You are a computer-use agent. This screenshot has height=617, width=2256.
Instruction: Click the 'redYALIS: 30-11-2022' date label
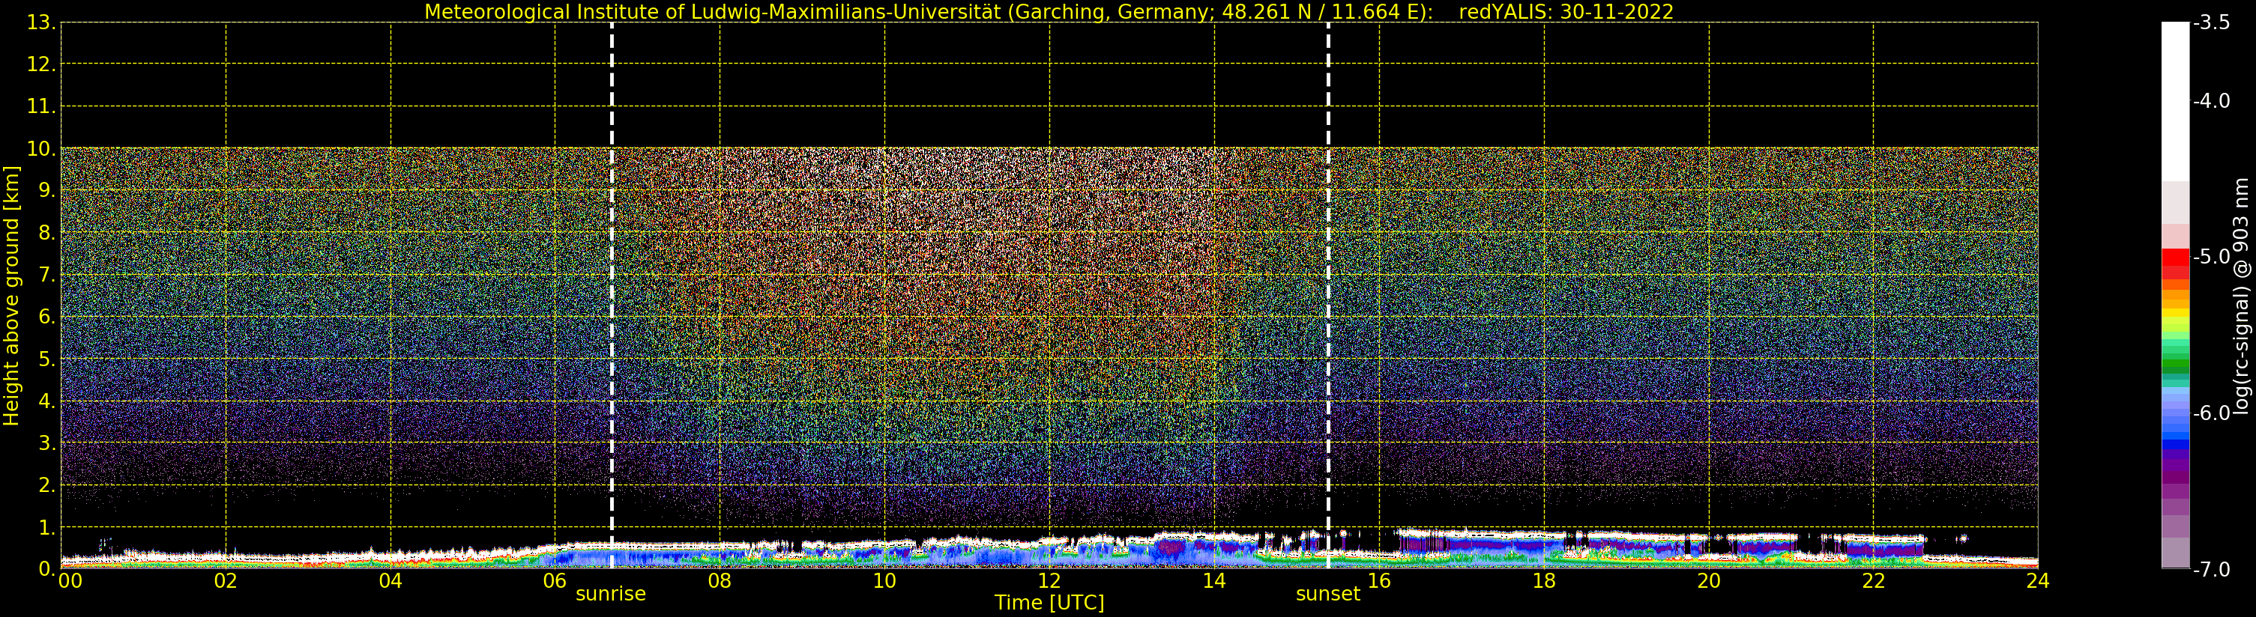(1566, 11)
